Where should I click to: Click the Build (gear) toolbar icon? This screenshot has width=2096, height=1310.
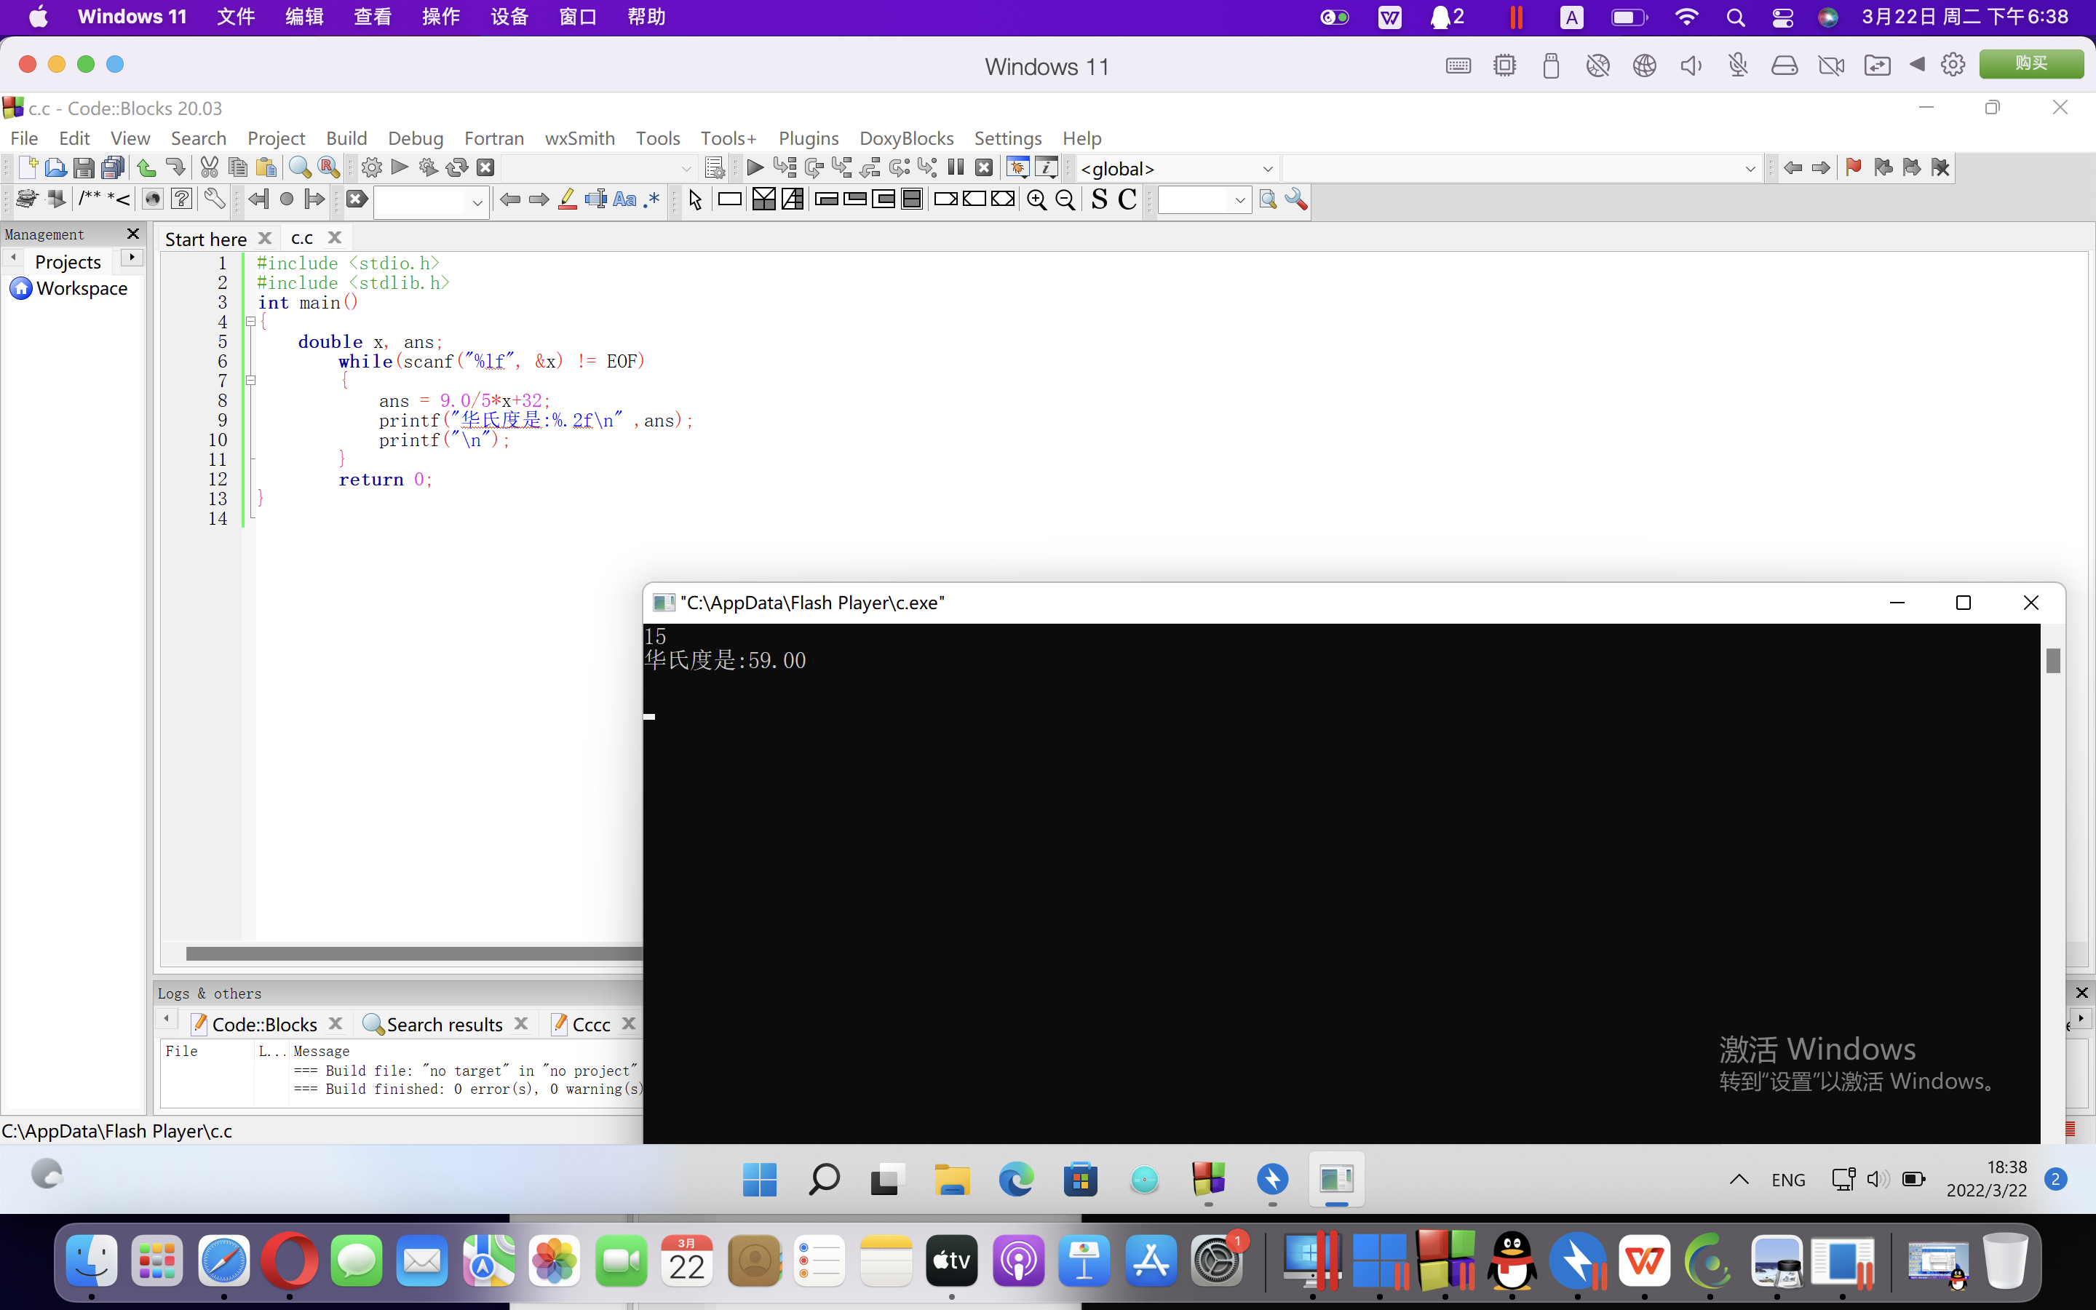(372, 167)
